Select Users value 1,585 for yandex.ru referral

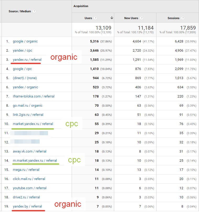tap(95, 60)
